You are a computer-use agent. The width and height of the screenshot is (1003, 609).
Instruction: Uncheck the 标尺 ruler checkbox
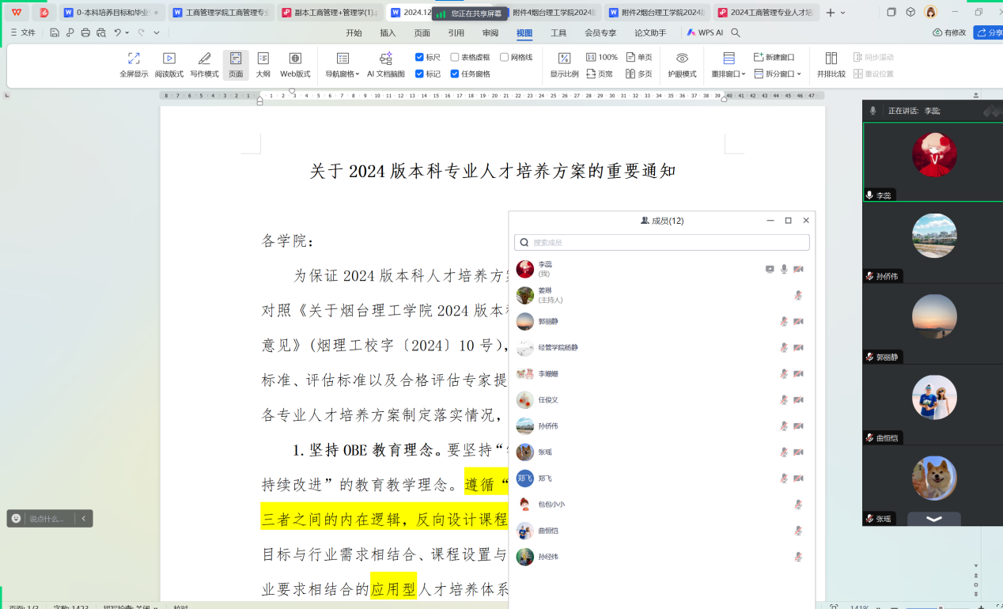(x=420, y=57)
